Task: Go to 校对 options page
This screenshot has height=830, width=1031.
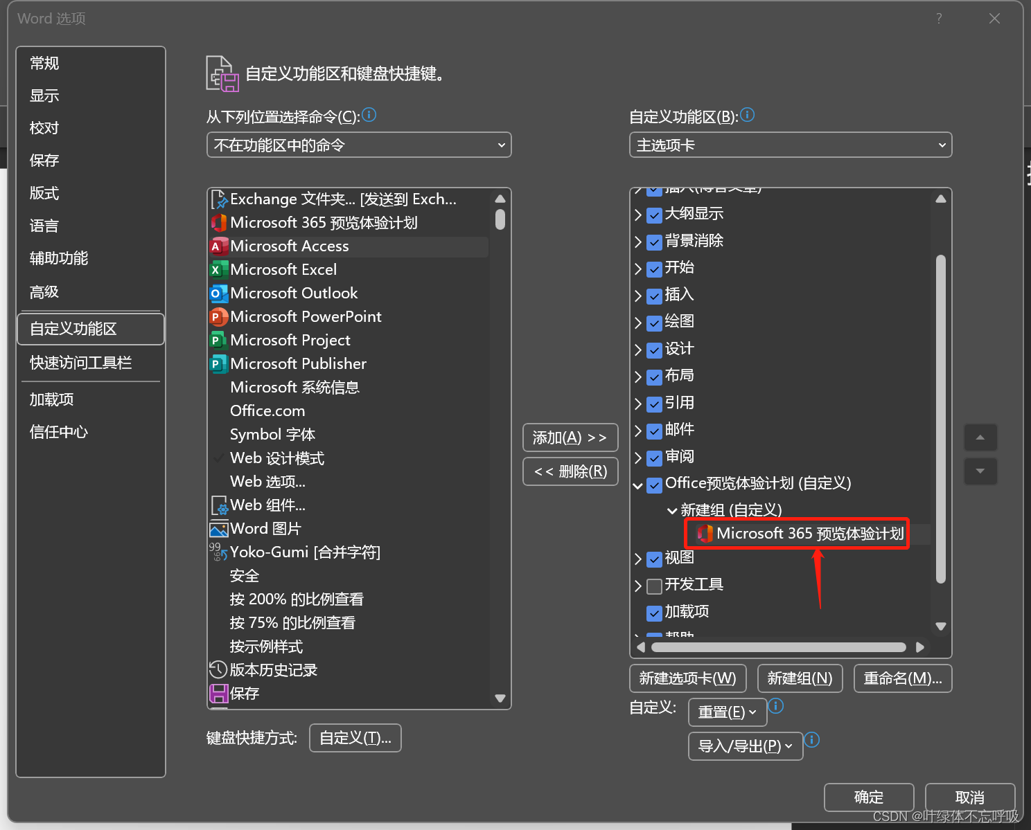Action: pyautogui.click(x=91, y=128)
